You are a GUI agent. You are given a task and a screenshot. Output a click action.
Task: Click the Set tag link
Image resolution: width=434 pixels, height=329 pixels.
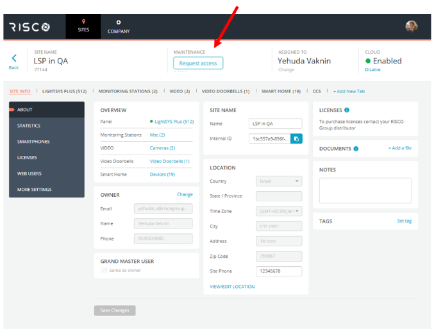coord(404,221)
